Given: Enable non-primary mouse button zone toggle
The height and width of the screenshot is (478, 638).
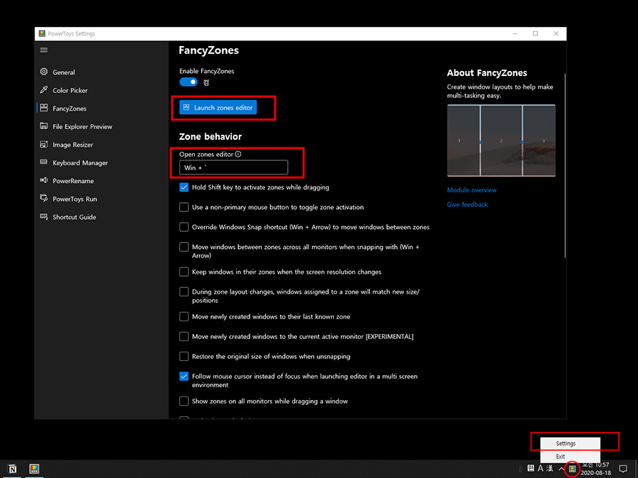Looking at the screenshot, I should 184,207.
